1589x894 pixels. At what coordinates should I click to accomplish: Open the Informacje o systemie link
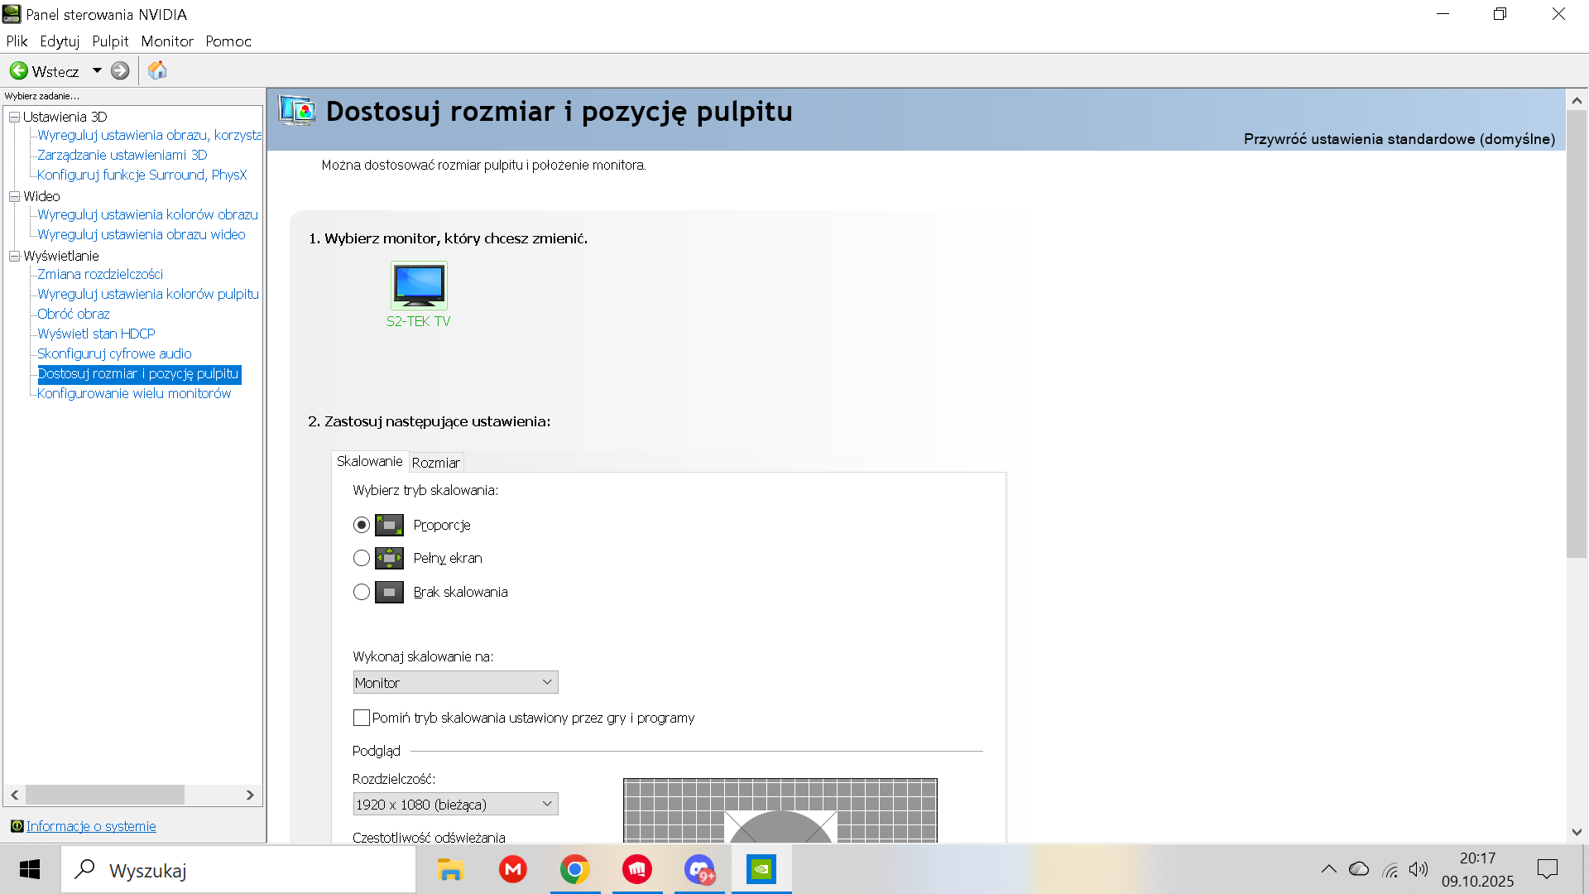[x=91, y=826]
